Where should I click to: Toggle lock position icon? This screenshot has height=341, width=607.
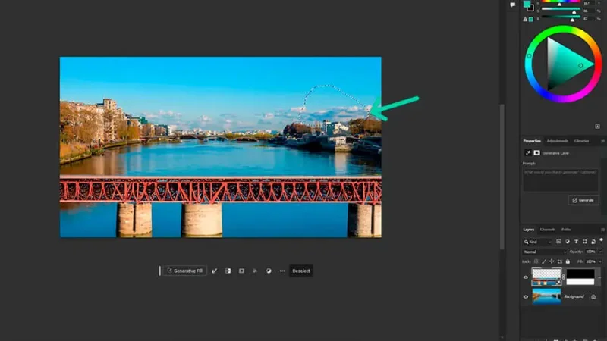pos(552,261)
